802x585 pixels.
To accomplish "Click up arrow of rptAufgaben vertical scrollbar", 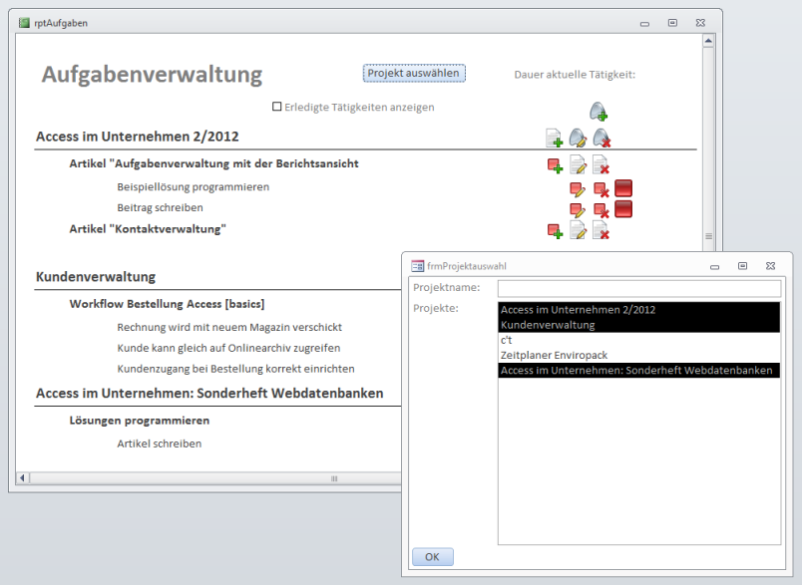I will tap(709, 41).
